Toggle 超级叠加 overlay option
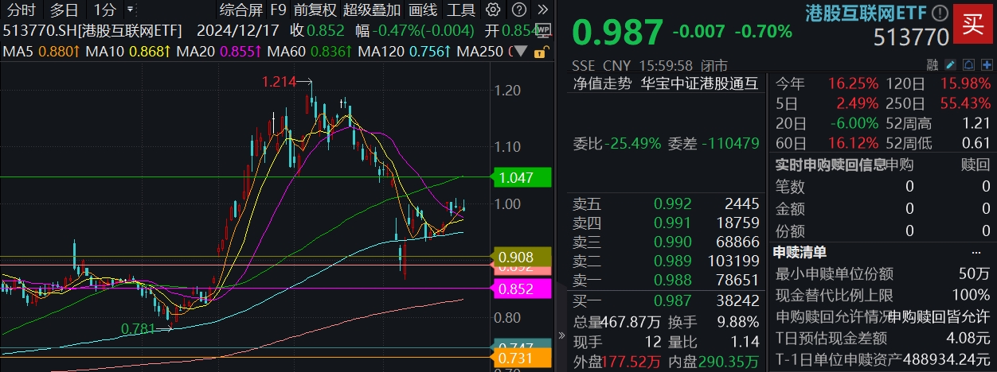 pyautogui.click(x=372, y=10)
